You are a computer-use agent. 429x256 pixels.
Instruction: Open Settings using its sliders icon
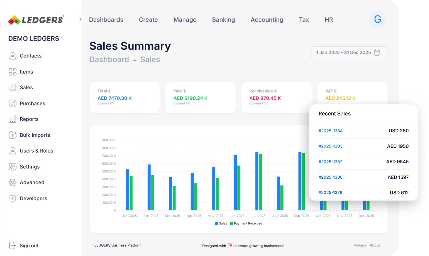[x=13, y=167]
